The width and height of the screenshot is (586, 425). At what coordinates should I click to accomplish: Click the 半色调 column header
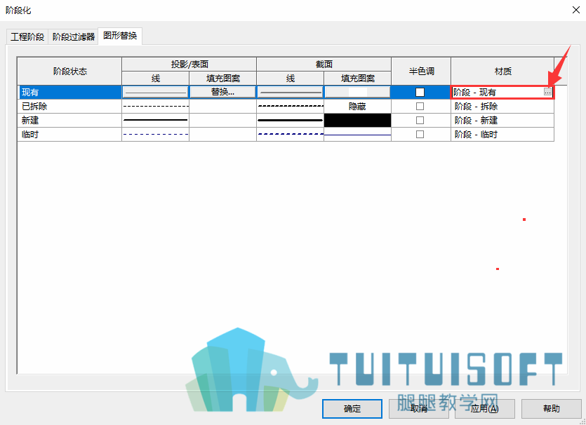coord(421,71)
